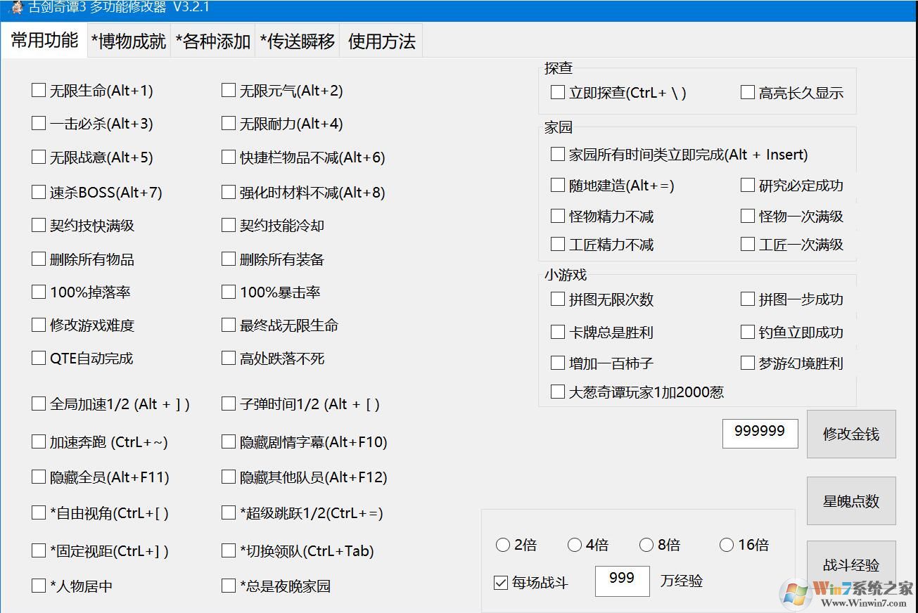This screenshot has height=613, width=918.
Task: Toggle 一击必杀(Alt+3) option
Action: (39, 124)
